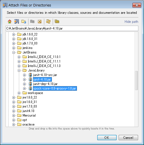Expand the jre1.6.0_31 folder

point(14,102)
